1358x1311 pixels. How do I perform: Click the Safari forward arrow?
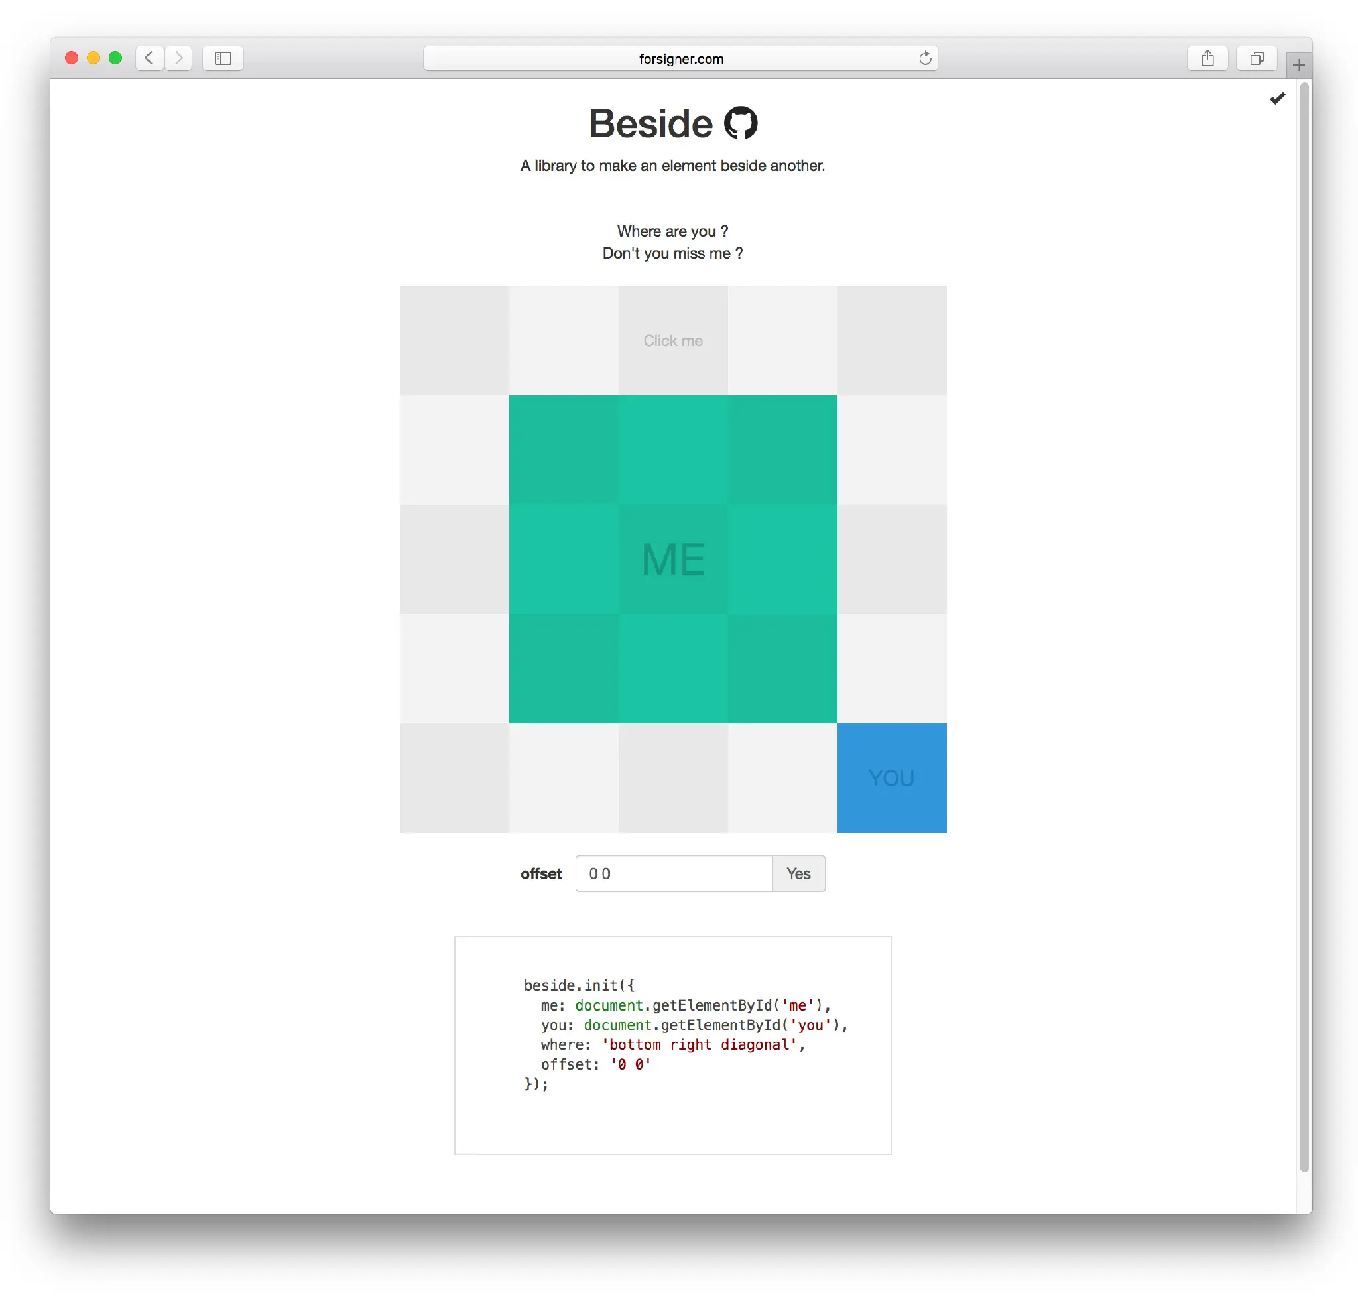coord(179,58)
